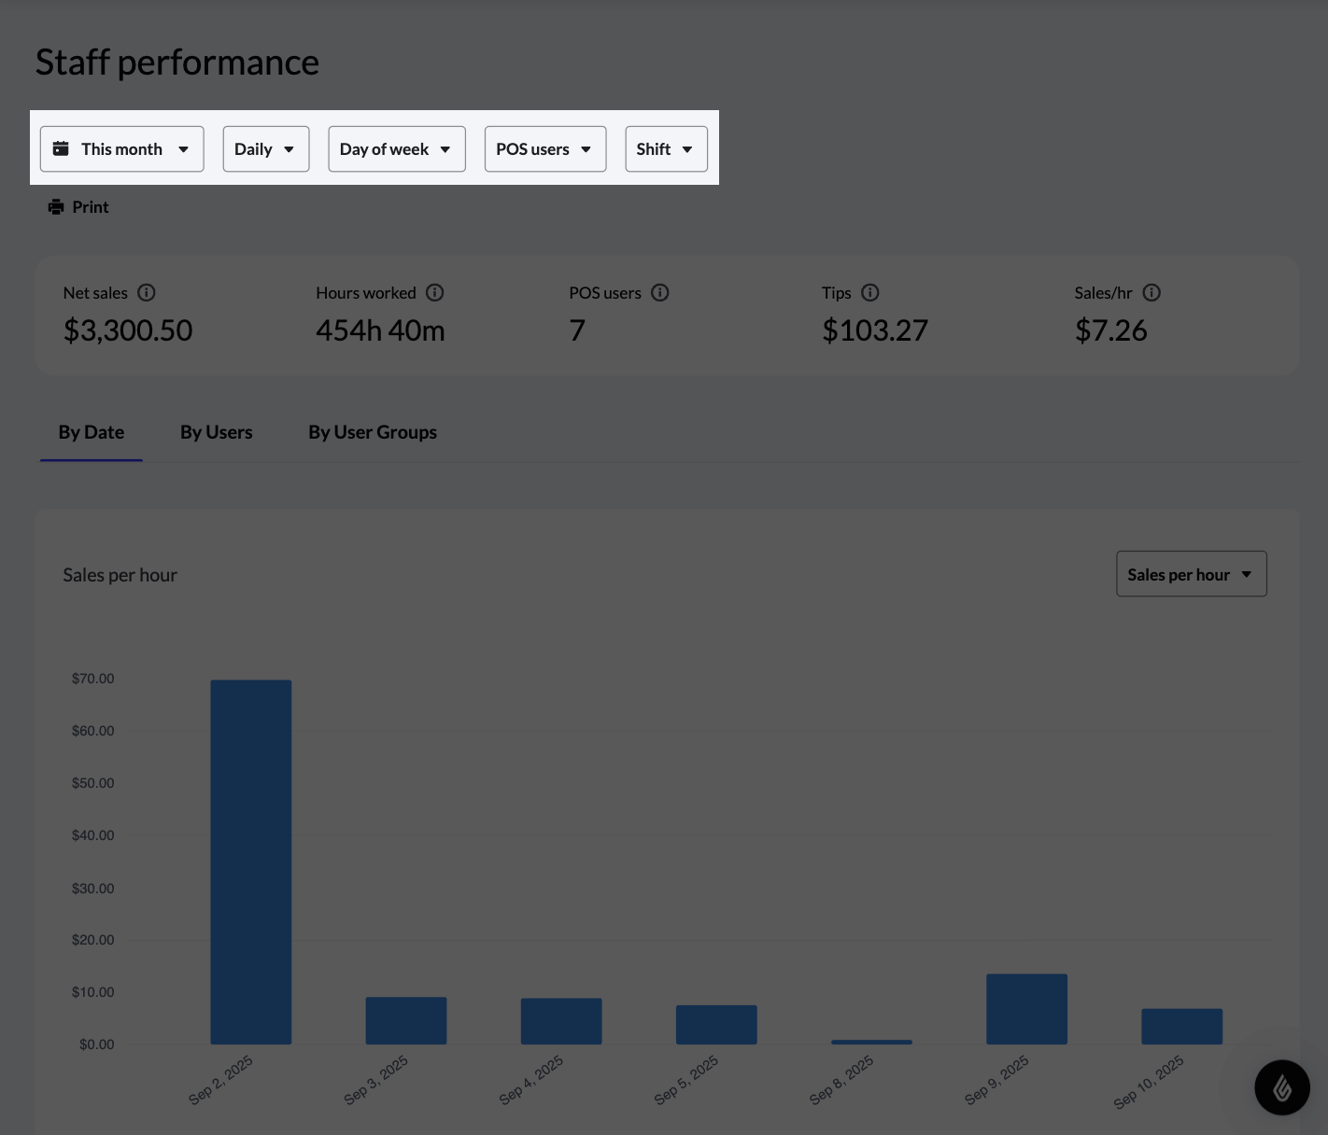Expand the Day of week filter
The image size is (1328, 1135).
coord(396,147)
